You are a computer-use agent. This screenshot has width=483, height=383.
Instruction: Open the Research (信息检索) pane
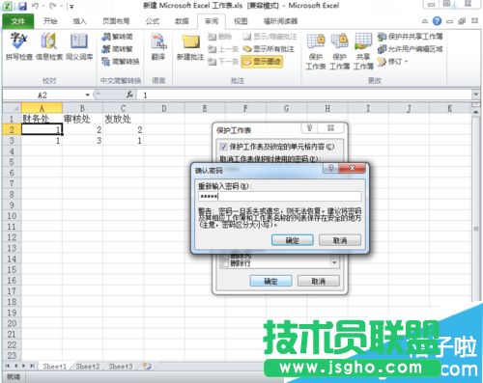click(49, 46)
